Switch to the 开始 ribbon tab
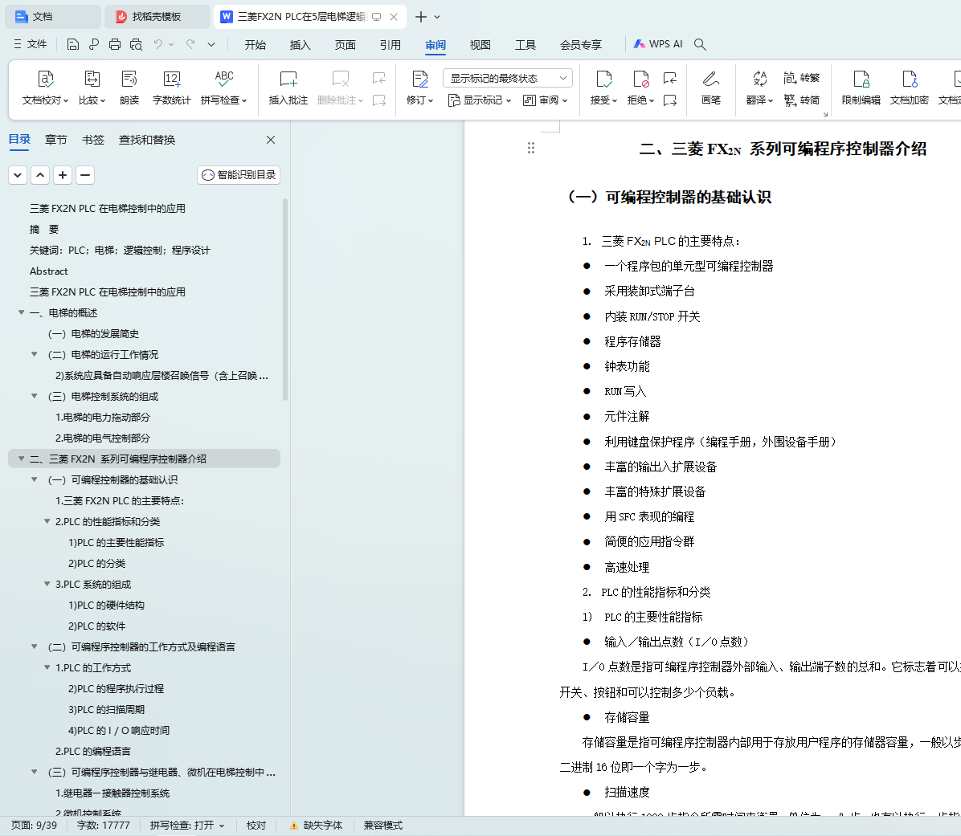This screenshot has width=961, height=836. coord(255,45)
